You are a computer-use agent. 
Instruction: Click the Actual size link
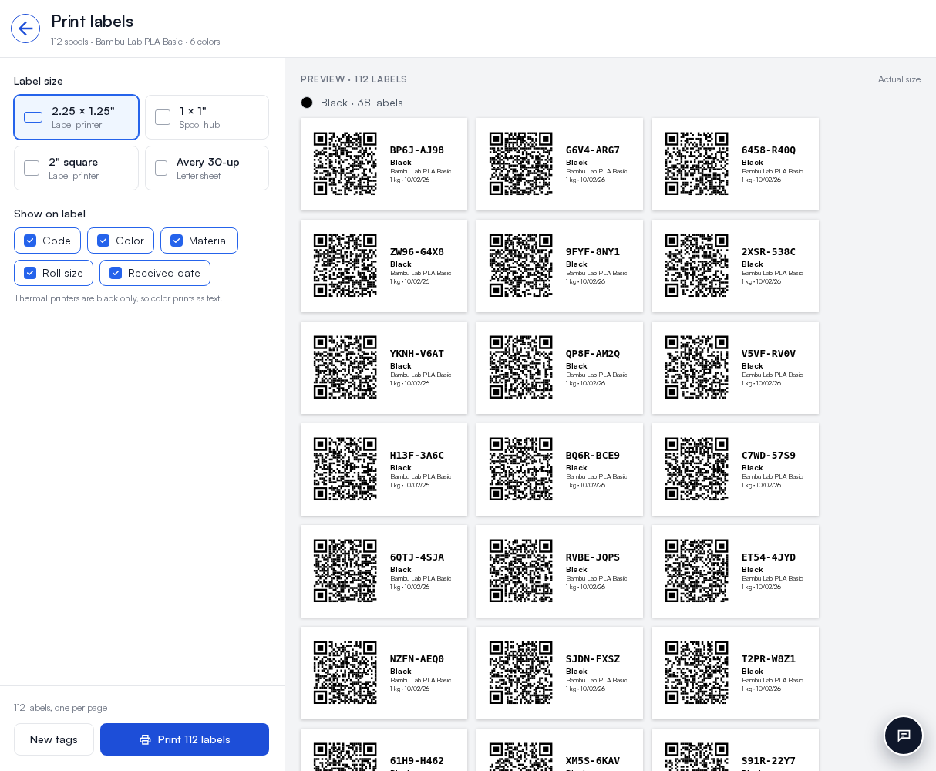pos(899,79)
